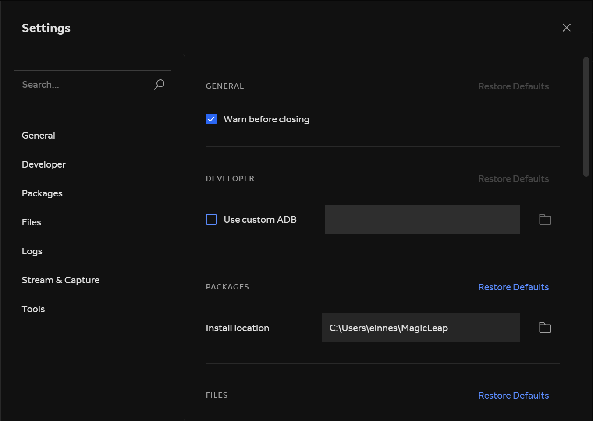Select the Logs section in sidebar
Viewport: 593px width, 421px height.
[32, 251]
